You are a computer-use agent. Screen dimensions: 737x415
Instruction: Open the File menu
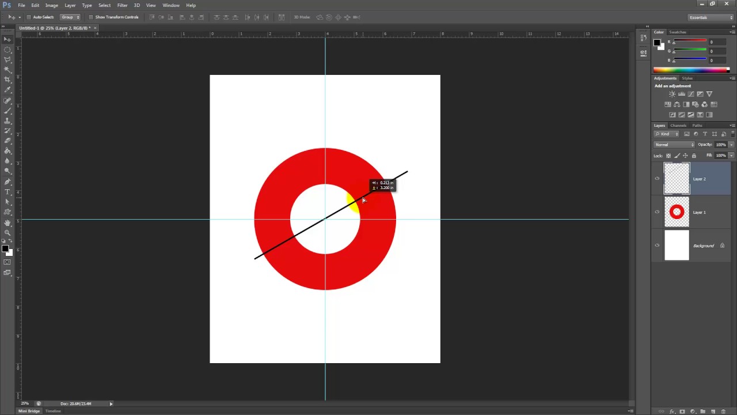pos(21,5)
